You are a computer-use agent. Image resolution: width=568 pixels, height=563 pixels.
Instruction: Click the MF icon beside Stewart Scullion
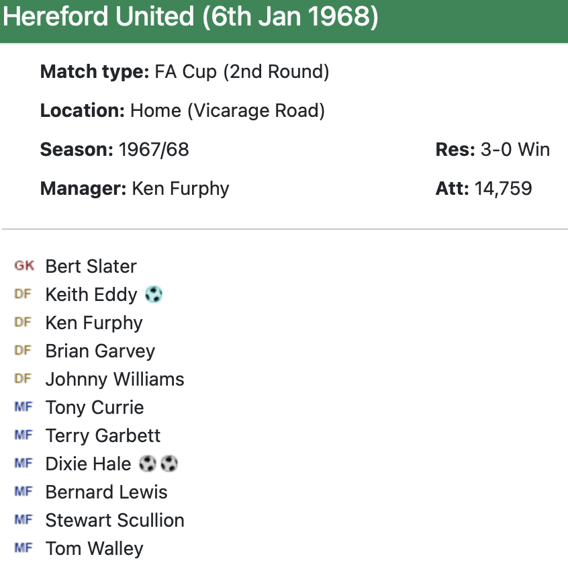coord(23,520)
